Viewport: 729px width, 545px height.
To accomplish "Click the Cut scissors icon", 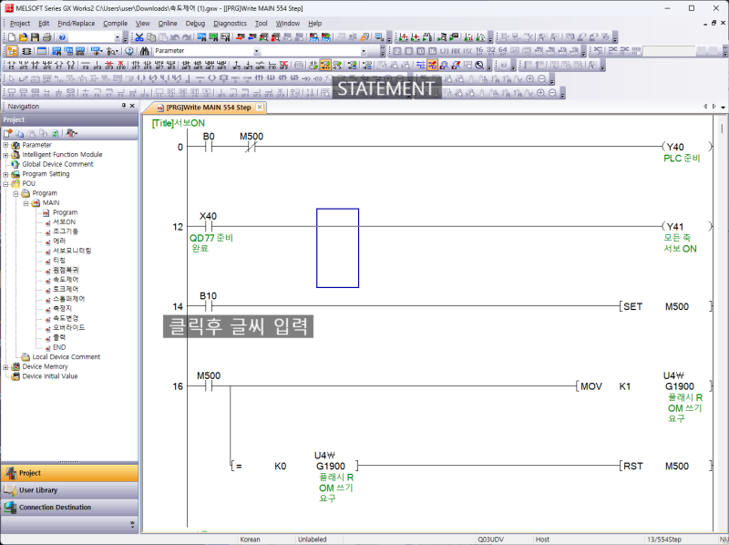I will pos(139,37).
